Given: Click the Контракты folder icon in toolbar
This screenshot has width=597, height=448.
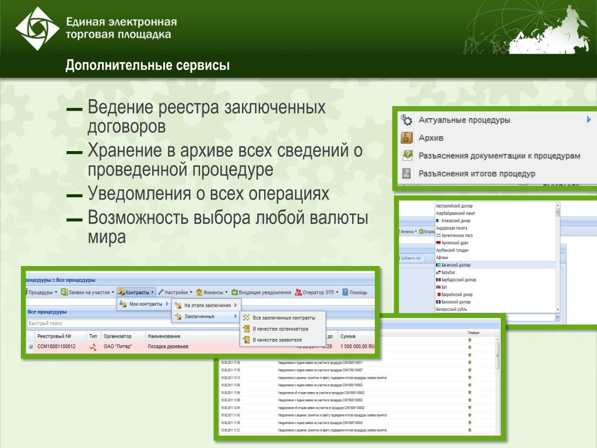Looking at the screenshot, I should [x=121, y=292].
